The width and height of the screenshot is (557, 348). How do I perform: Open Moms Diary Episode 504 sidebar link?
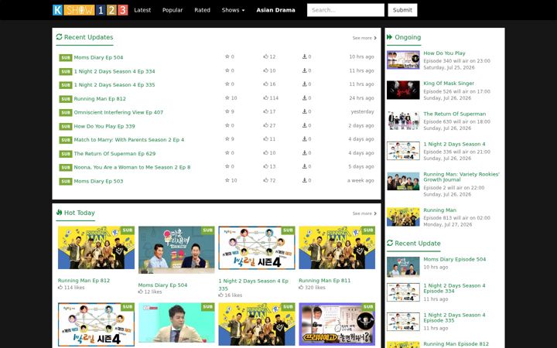(x=454, y=259)
